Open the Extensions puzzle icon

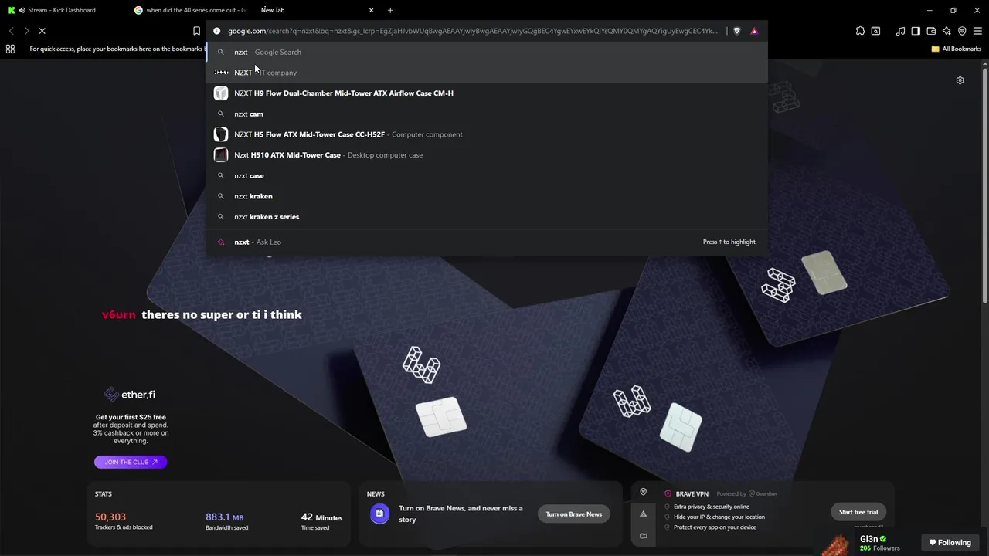[860, 31]
